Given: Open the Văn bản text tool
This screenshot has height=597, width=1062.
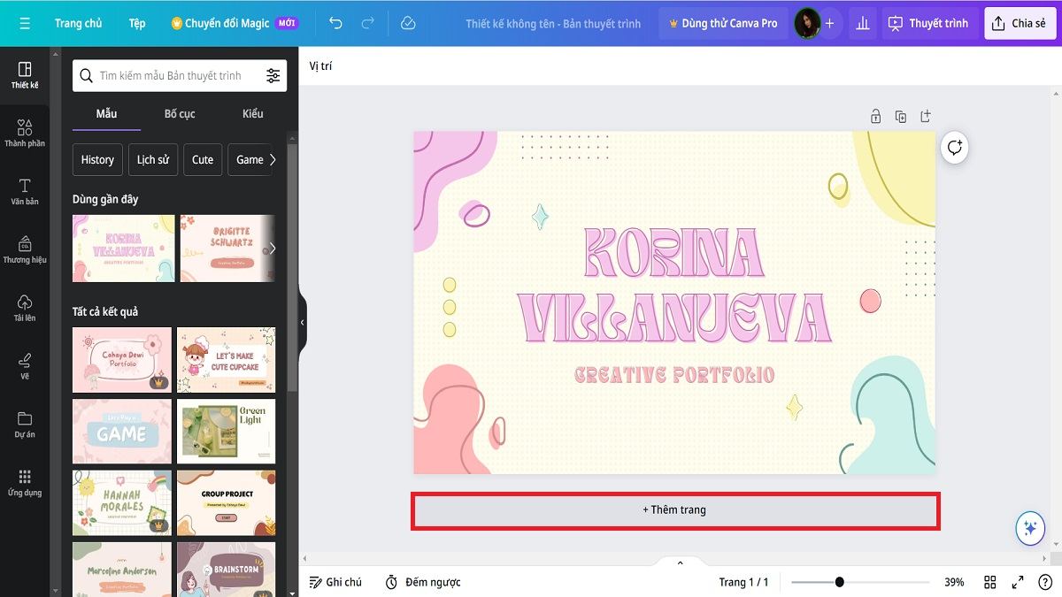Looking at the screenshot, I should [25, 191].
